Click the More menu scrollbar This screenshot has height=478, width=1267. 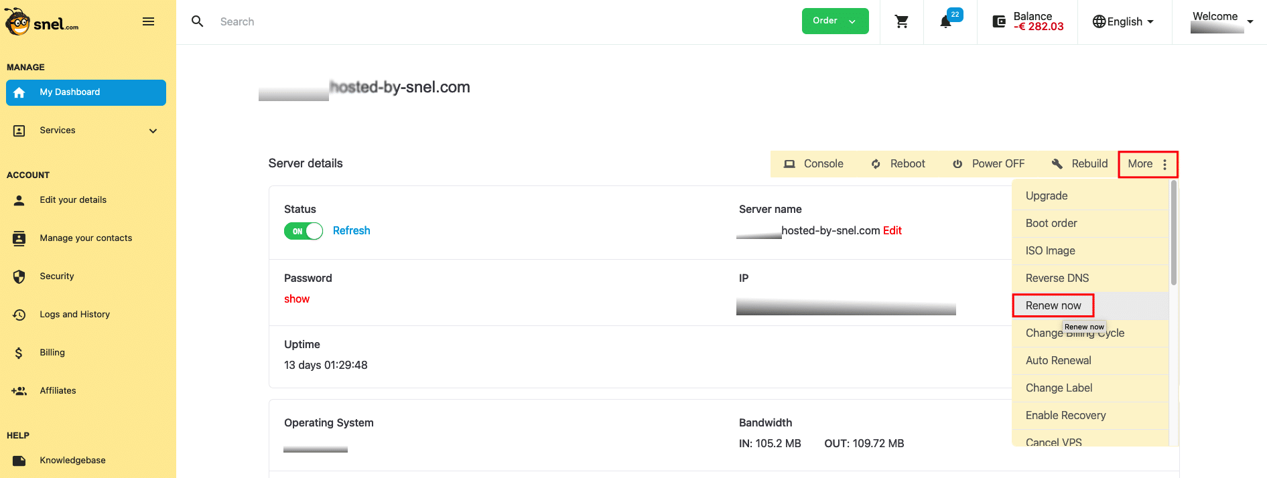[x=1173, y=234]
